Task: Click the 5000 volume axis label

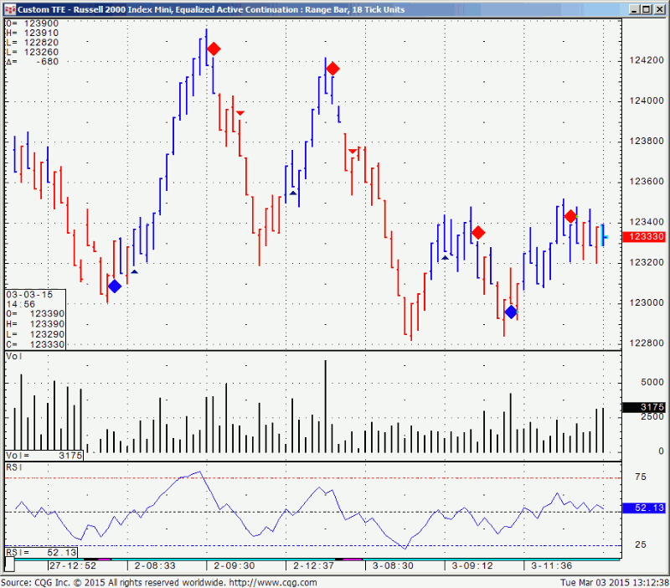Action: (x=652, y=382)
